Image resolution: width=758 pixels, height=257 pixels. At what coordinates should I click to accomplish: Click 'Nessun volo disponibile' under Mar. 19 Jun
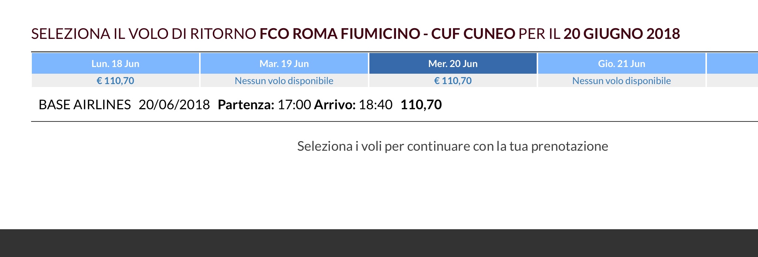tap(284, 81)
